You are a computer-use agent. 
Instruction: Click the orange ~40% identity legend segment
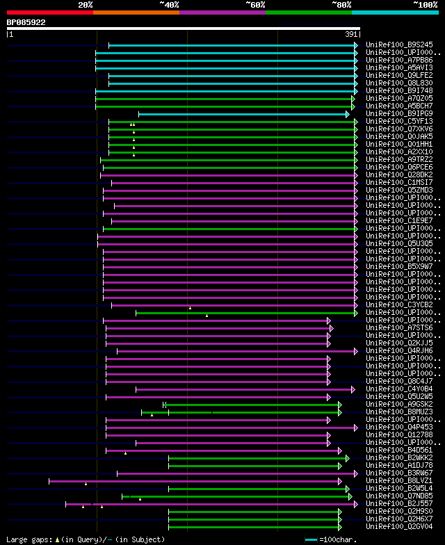136,13
